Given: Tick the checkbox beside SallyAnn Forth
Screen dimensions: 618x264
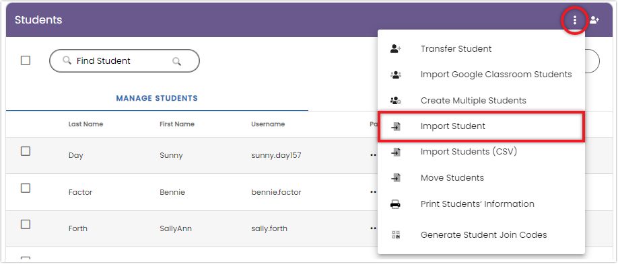Looking at the screenshot, I should point(26,224).
